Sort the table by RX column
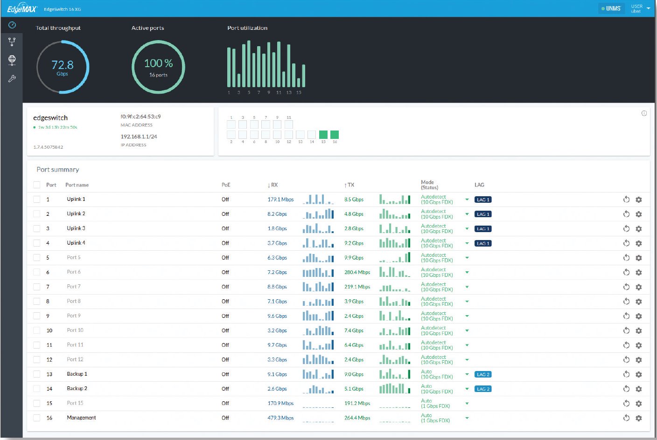Screen dimensions: 657x440 [x=273, y=185]
